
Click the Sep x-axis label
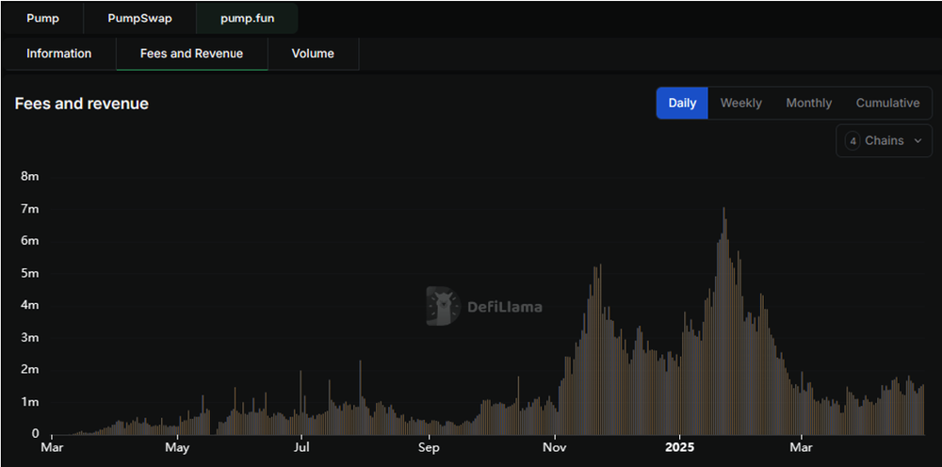tap(429, 448)
